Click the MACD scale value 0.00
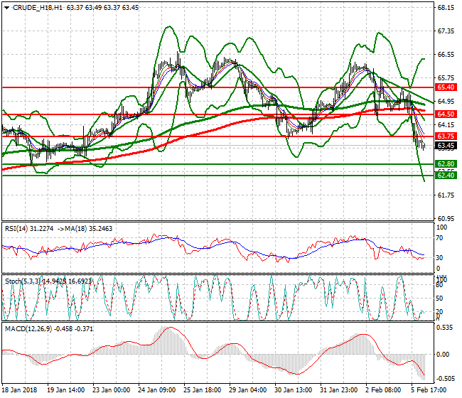This screenshot has height=398, width=462. pos(443,355)
